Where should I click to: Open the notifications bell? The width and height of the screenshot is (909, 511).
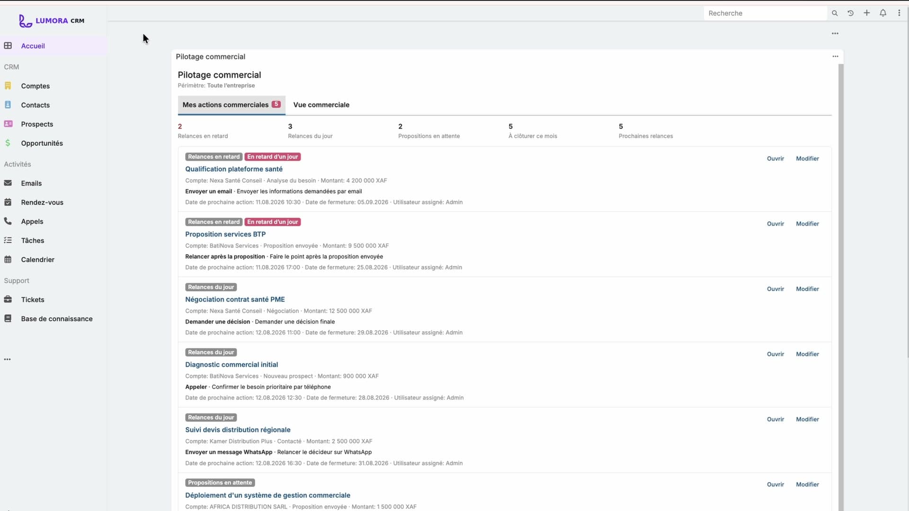(x=883, y=13)
